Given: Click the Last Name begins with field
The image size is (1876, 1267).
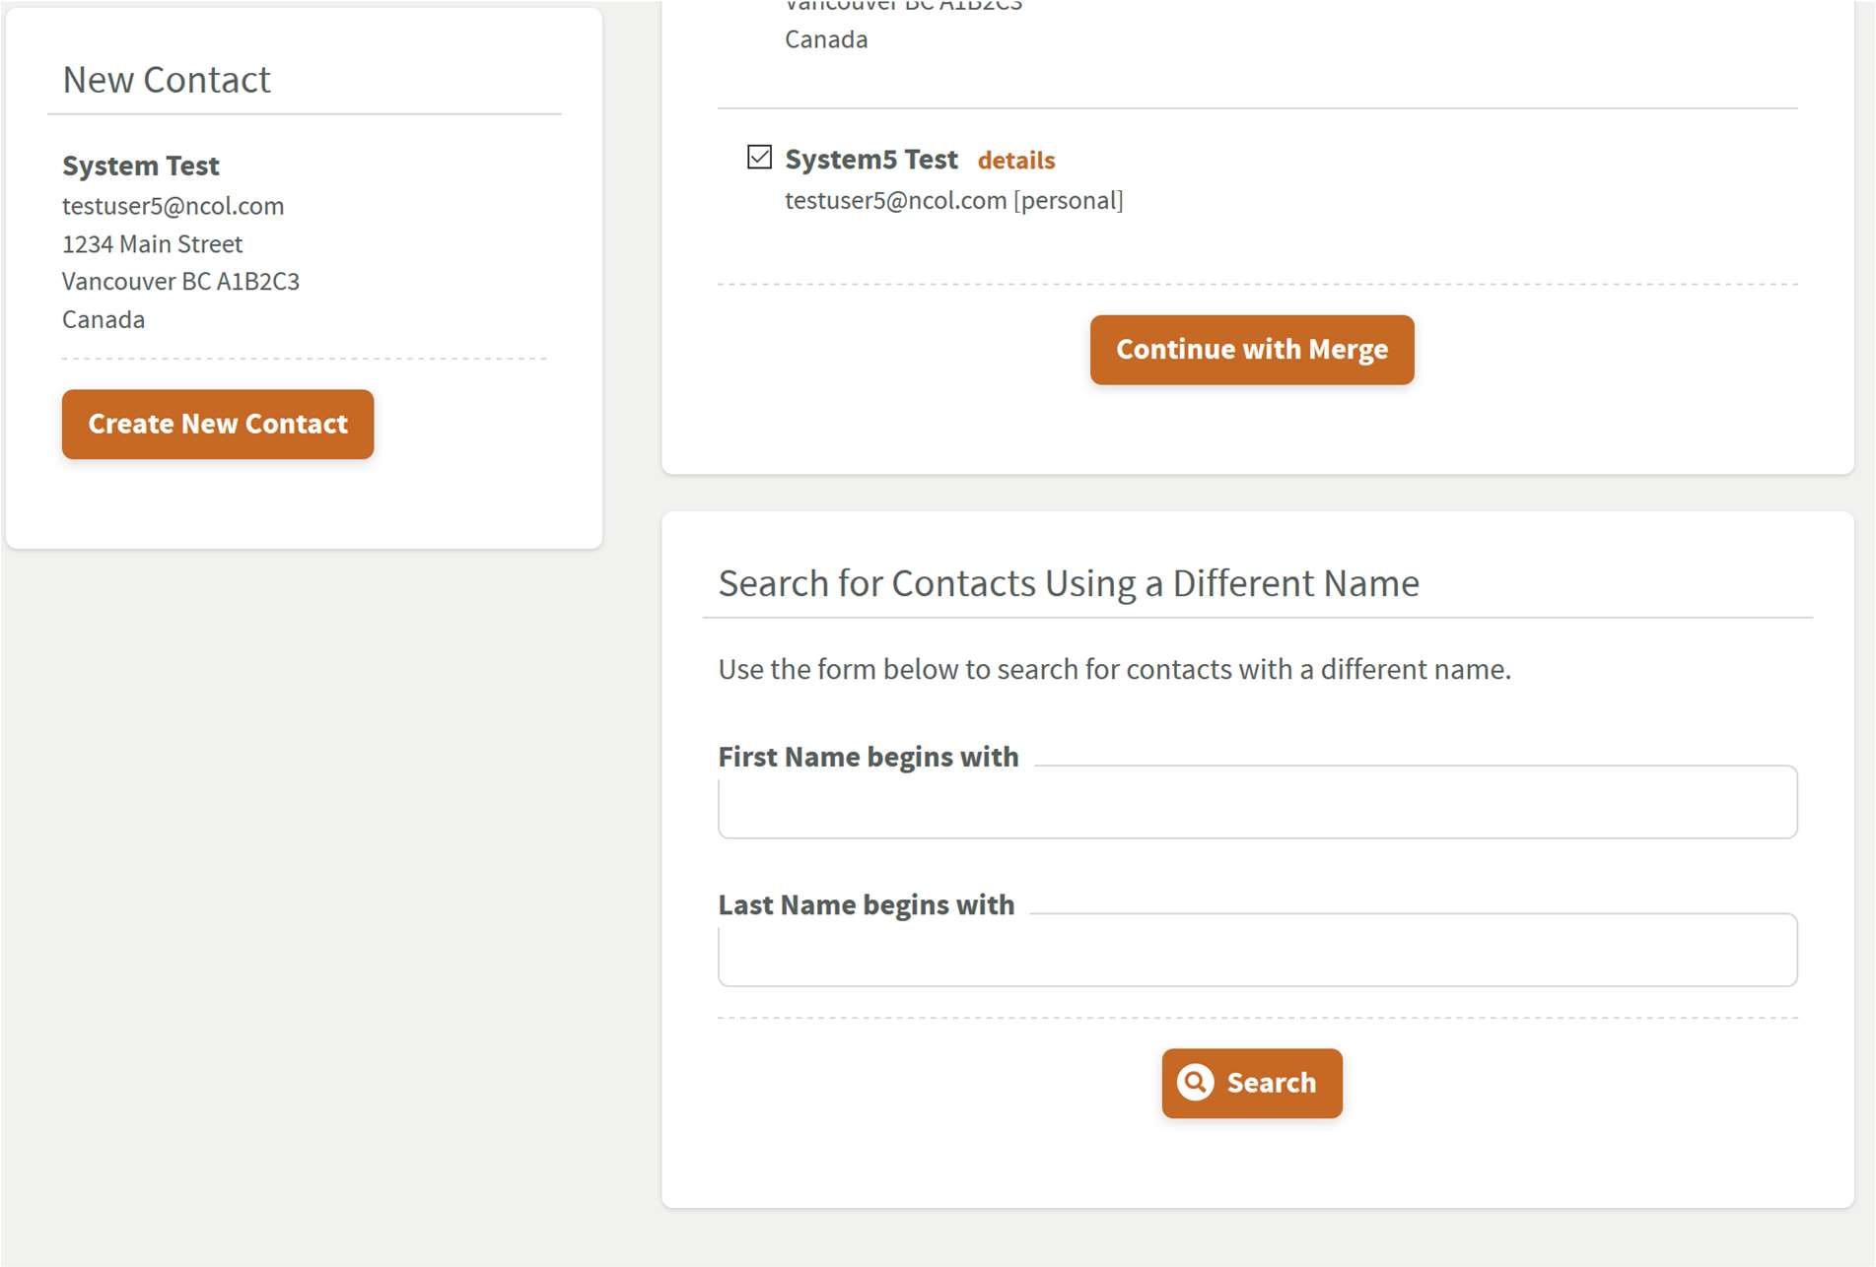Looking at the screenshot, I should point(1257,951).
